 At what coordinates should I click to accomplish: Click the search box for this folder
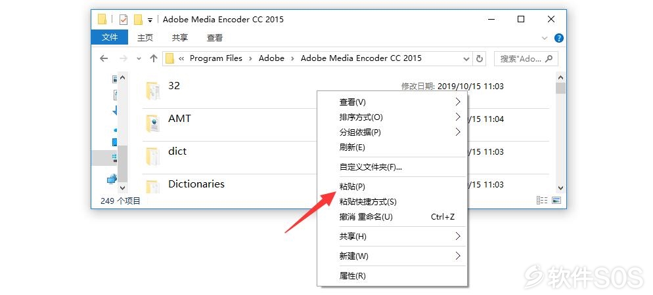pos(526,58)
